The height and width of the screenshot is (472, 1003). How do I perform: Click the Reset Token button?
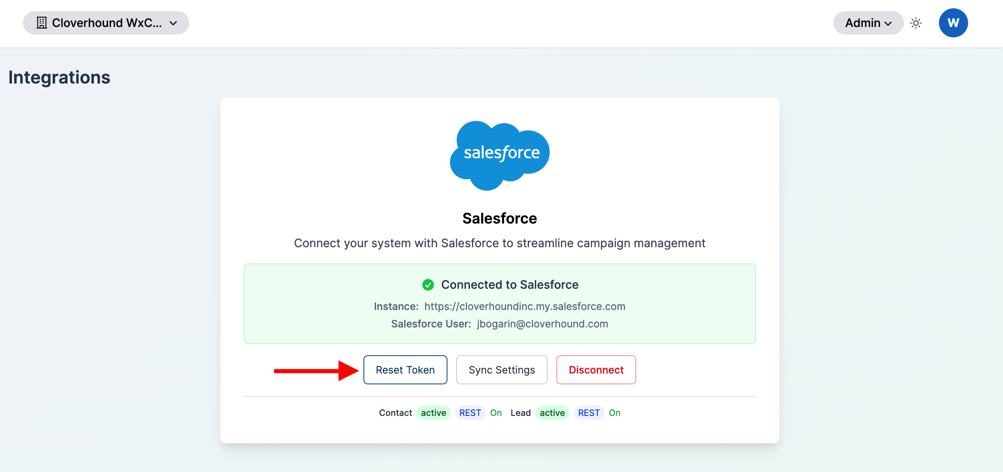coord(405,370)
